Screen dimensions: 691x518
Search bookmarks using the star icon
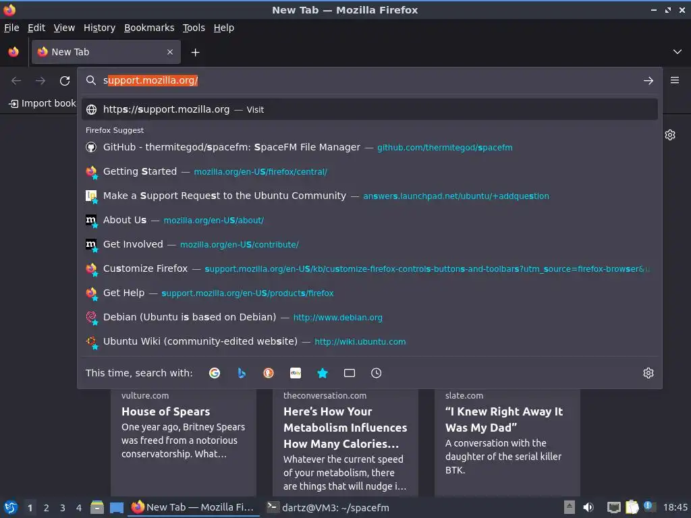(323, 373)
